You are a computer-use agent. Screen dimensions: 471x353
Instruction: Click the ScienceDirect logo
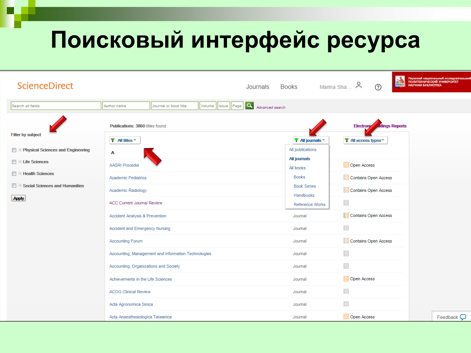point(45,86)
